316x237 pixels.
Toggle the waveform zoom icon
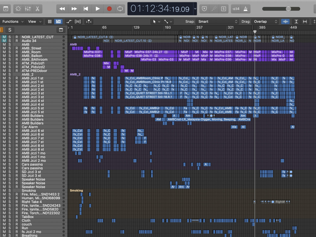[285, 21]
